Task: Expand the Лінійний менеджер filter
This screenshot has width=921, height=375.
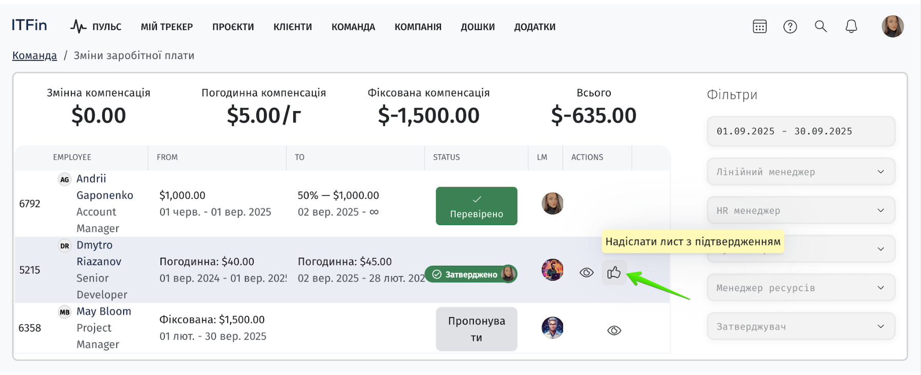Action: [x=800, y=172]
